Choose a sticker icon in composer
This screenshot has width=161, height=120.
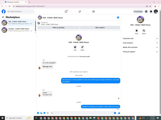click(44, 113)
